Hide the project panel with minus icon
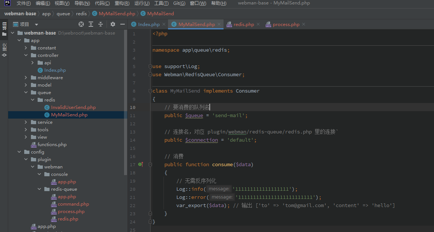 [x=122, y=24]
